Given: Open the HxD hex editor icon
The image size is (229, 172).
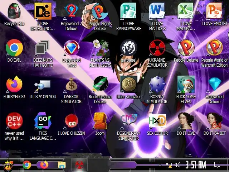Looking at the screenshot, I should pyautogui.click(x=157, y=121).
